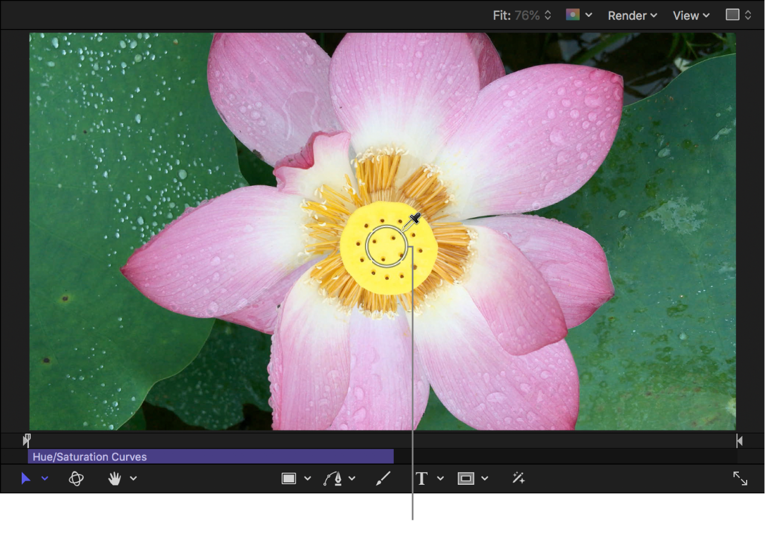Viewport: 766px width, 553px height.
Task: Click the left play-range pin marker
Action: point(26,440)
